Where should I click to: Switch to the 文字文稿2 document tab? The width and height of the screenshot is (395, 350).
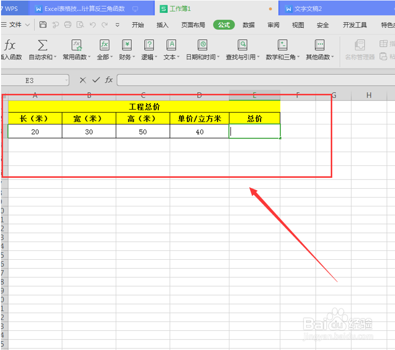click(337, 8)
